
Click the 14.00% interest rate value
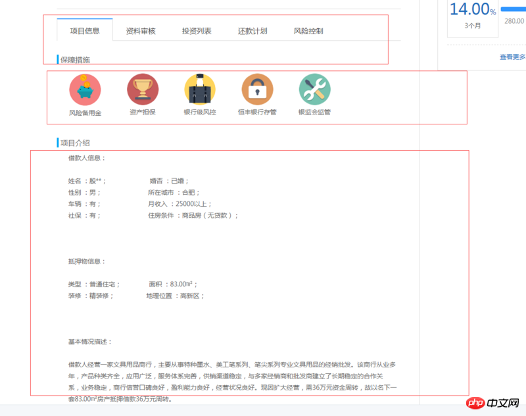[473, 9]
